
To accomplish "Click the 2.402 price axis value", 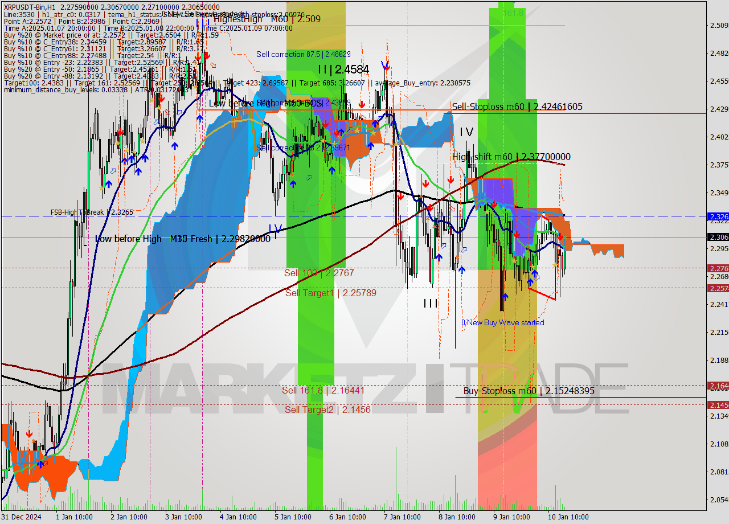I will (718, 137).
